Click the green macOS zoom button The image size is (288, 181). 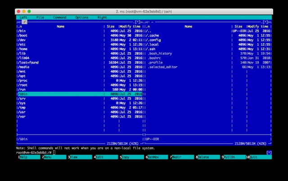pos(29,11)
